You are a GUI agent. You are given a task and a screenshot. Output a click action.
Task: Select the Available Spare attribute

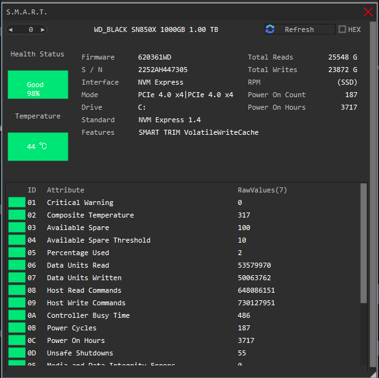tap(184, 228)
